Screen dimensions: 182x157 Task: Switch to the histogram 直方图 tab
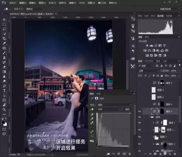click(160, 16)
